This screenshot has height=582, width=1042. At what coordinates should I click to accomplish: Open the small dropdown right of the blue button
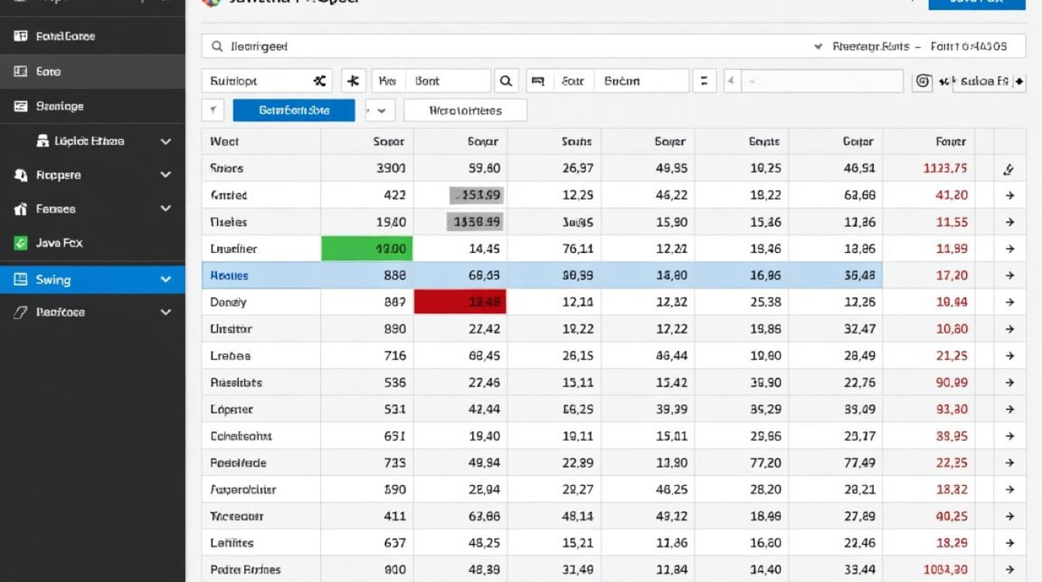coord(380,110)
